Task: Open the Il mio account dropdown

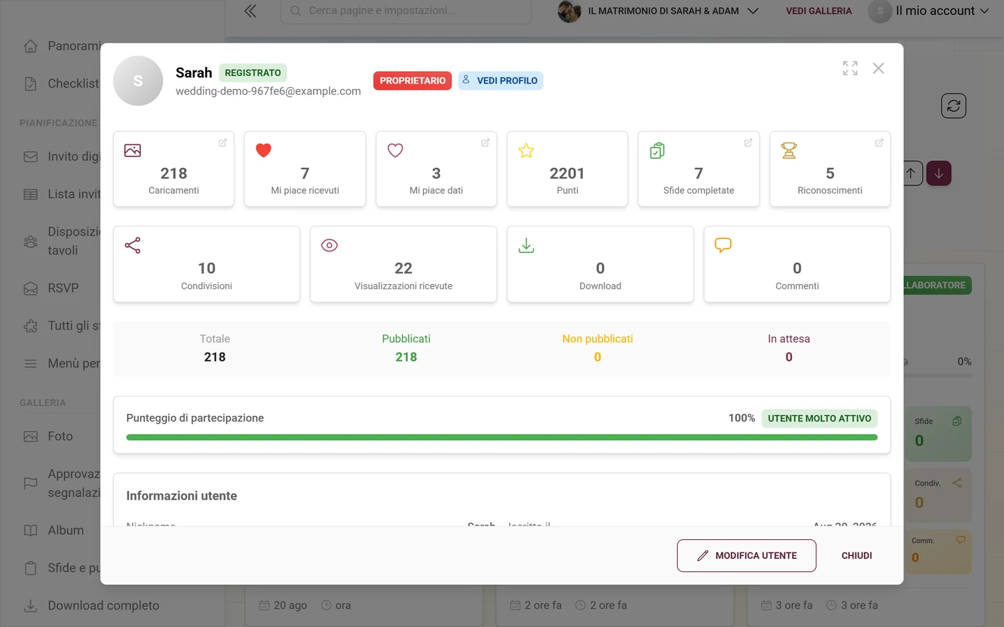Action: coord(929,11)
